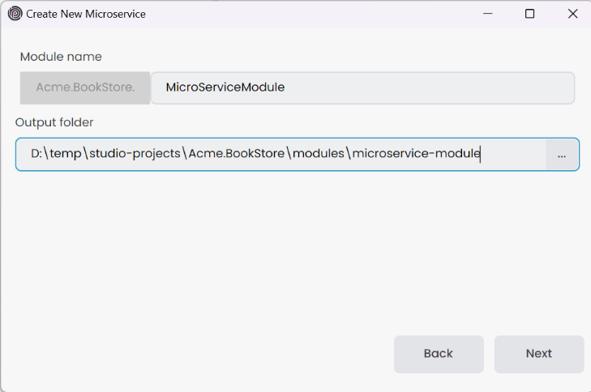
Task: Maximize the Create New Microservice dialog
Action: click(530, 14)
